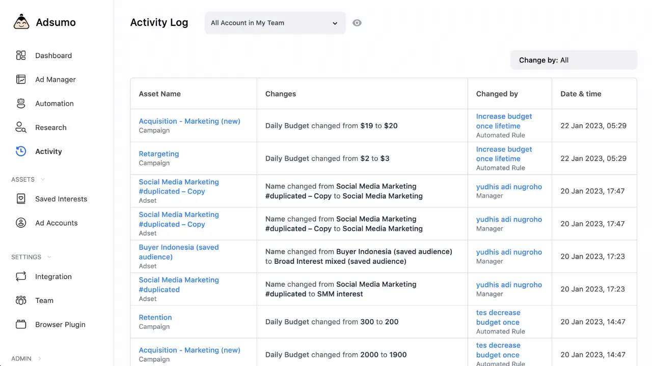Open the Browser Plugin icon
652x366 pixels.
[x=21, y=324]
